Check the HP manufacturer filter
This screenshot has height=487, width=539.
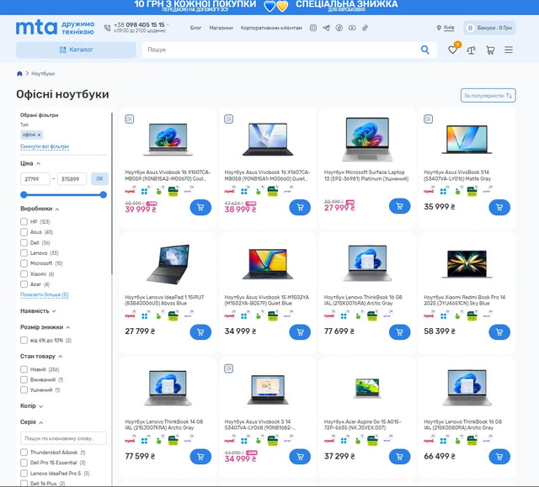[x=24, y=222]
